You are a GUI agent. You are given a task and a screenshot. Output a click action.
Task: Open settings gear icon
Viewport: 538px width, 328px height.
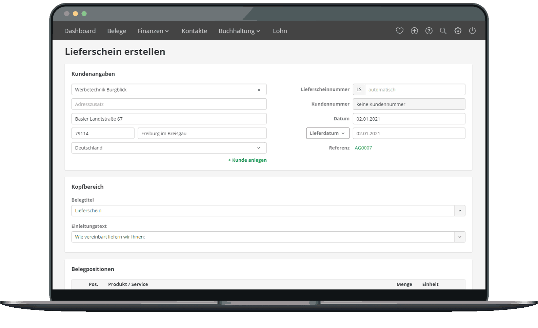[458, 31]
